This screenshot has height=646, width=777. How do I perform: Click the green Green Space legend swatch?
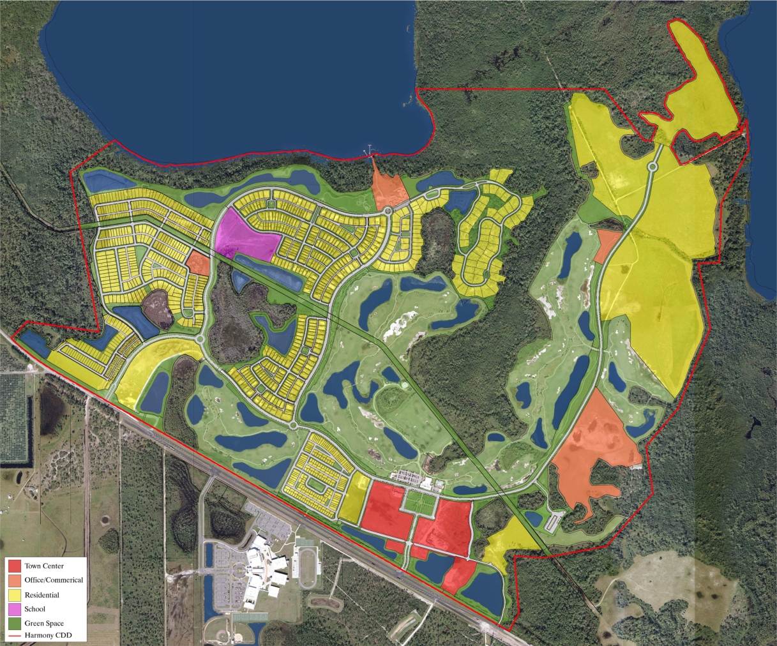[x=15, y=624]
